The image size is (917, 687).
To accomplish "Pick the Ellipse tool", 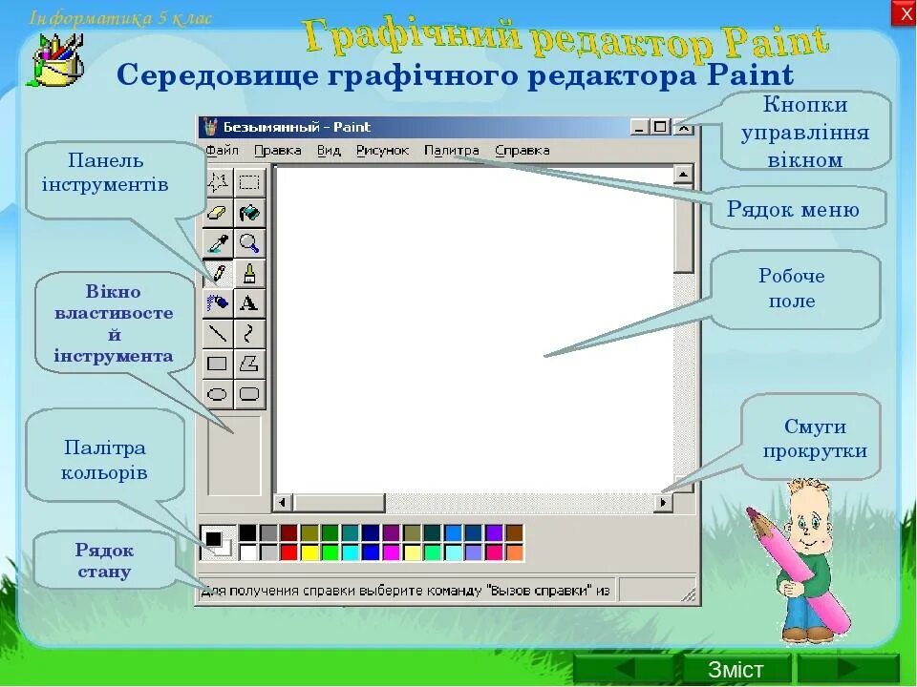I will 218,394.
